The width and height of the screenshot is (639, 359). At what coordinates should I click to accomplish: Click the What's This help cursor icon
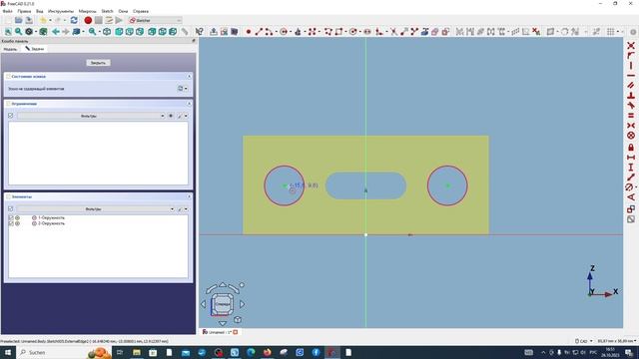click(x=200, y=31)
